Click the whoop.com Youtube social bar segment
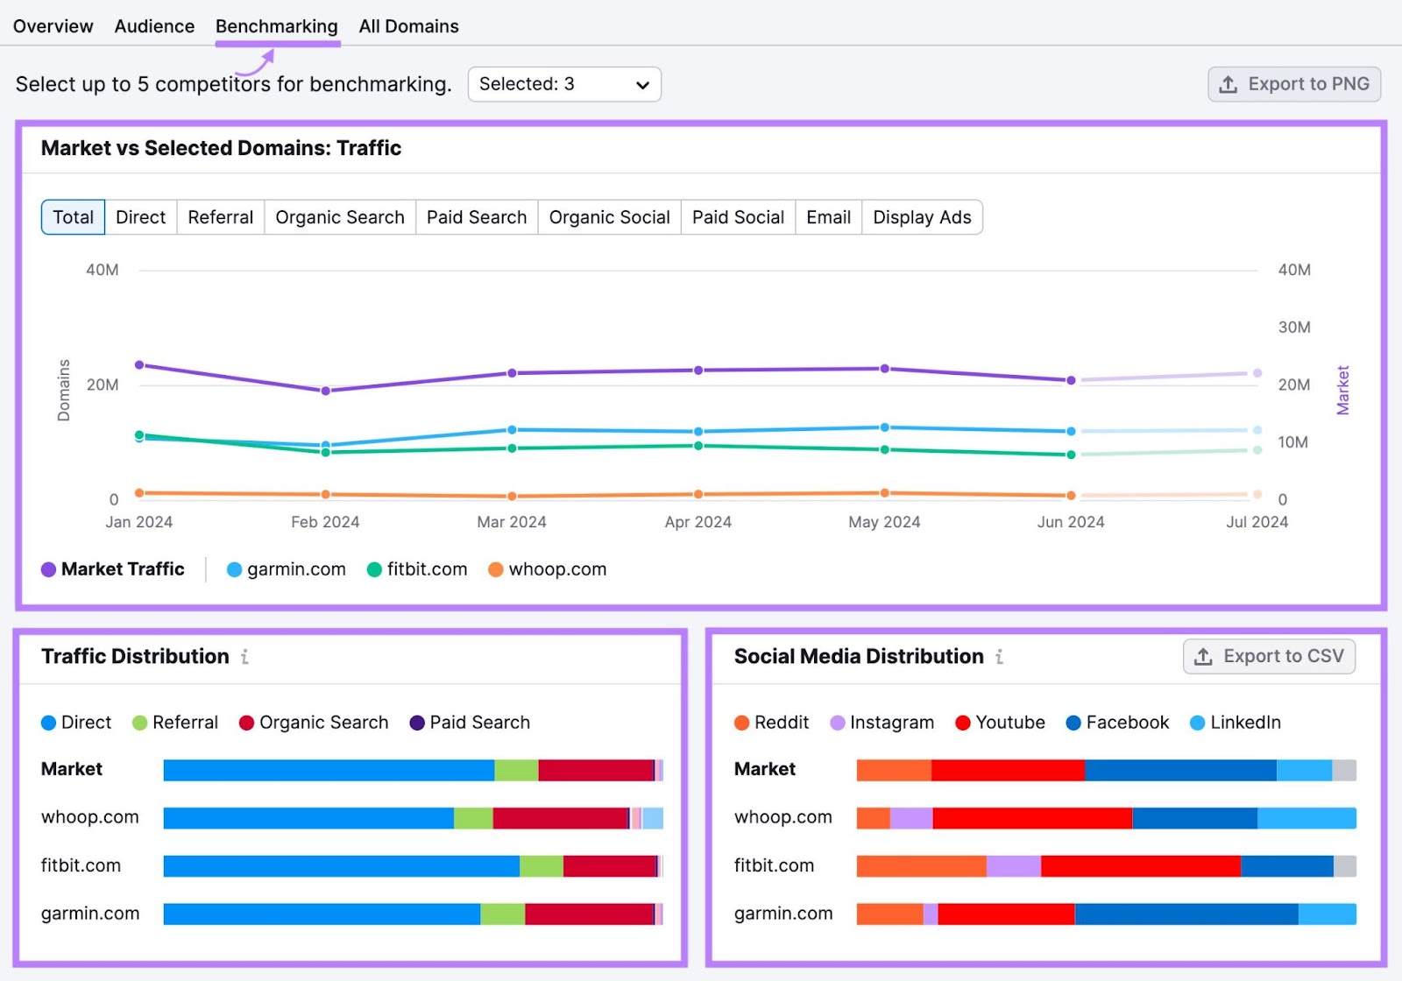Screen dimensions: 1402x981 point(1032,818)
